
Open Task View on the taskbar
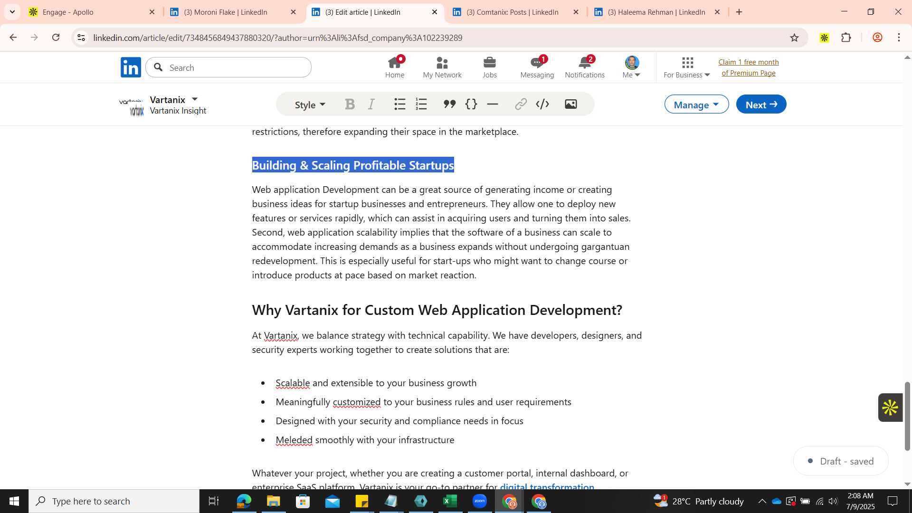214,501
